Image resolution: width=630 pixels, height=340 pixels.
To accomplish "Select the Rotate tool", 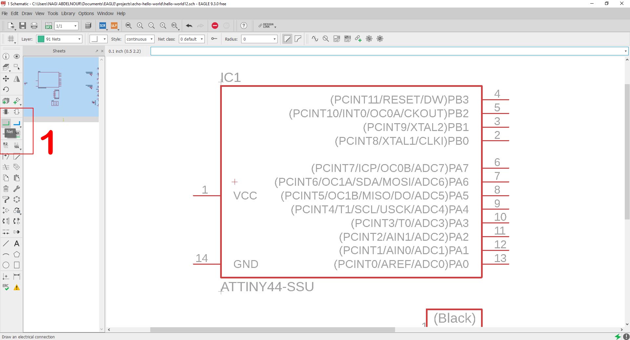I will coord(6,89).
